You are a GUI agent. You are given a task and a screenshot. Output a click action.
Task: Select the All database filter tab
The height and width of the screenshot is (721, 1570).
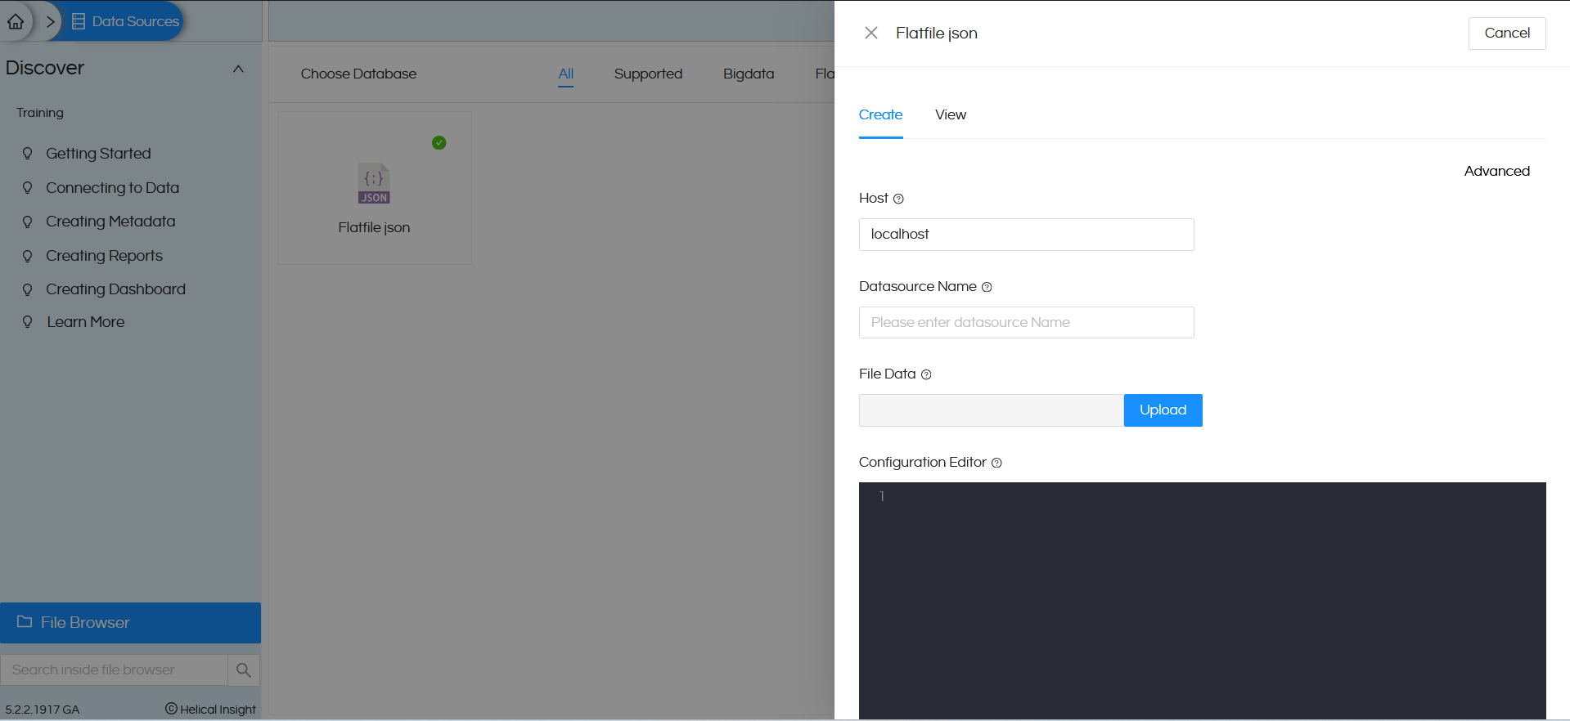pyautogui.click(x=565, y=74)
